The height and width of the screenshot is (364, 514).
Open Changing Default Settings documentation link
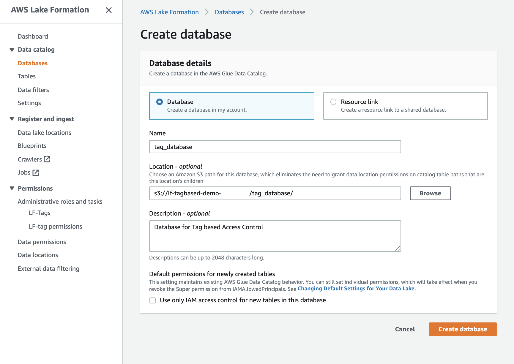(x=357, y=289)
